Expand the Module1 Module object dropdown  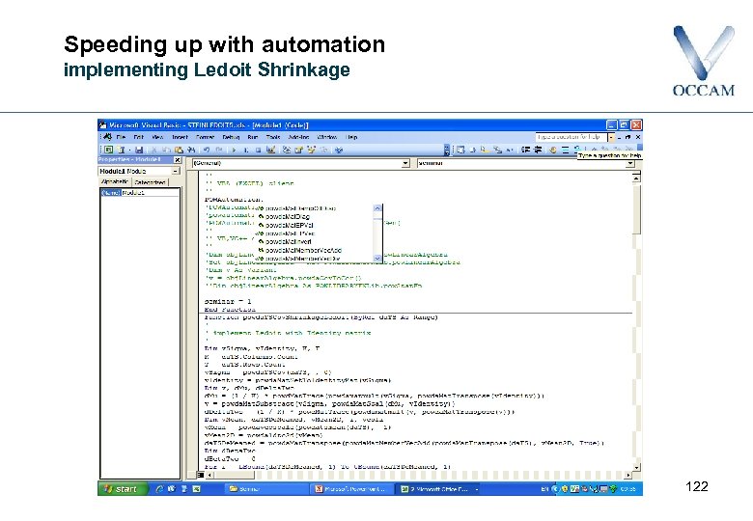pos(176,172)
